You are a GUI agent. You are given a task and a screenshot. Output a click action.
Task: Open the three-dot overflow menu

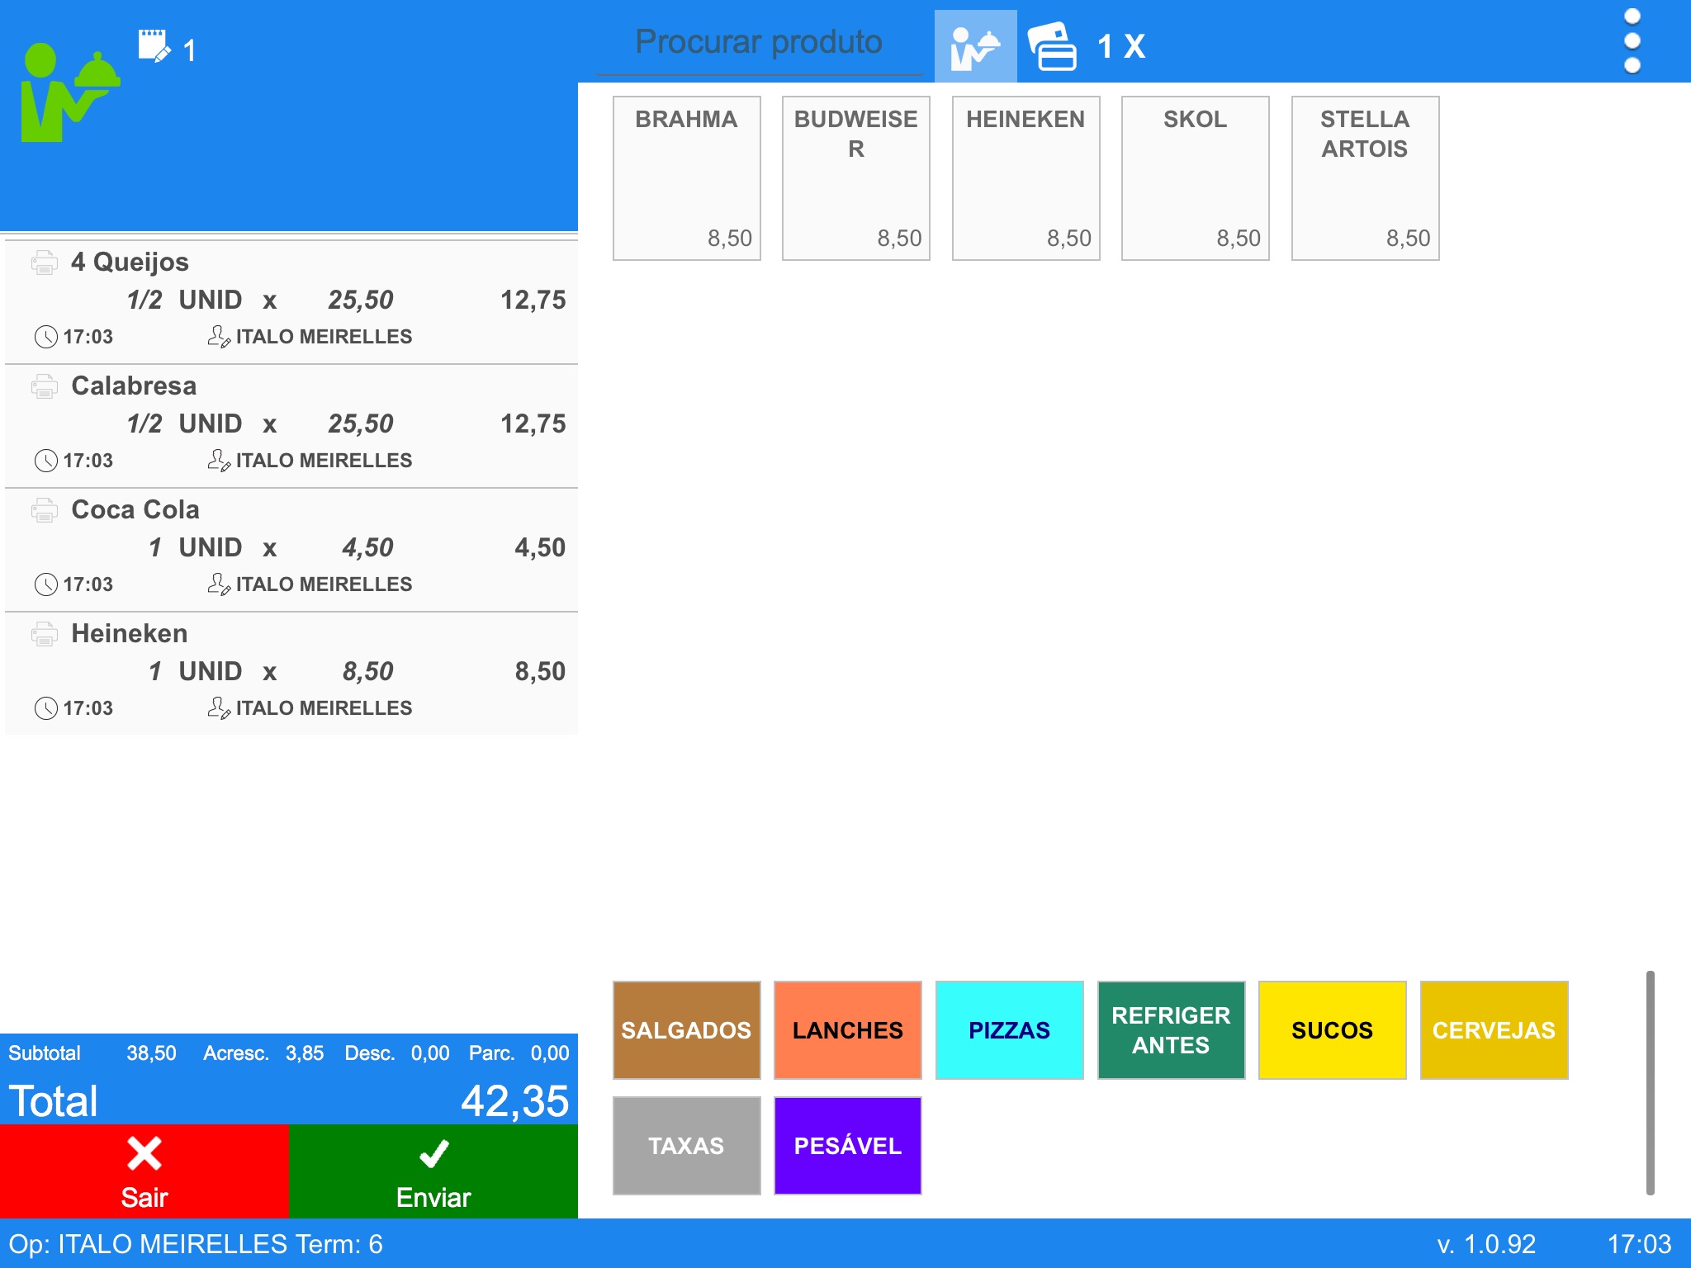tap(1632, 41)
